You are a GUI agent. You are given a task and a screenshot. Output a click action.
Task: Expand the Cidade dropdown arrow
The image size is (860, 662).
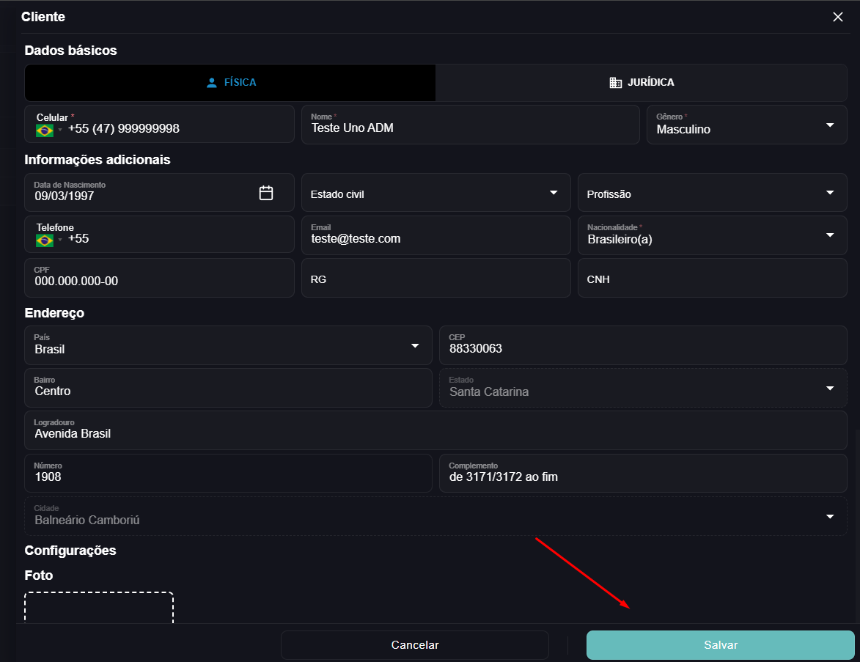click(830, 517)
